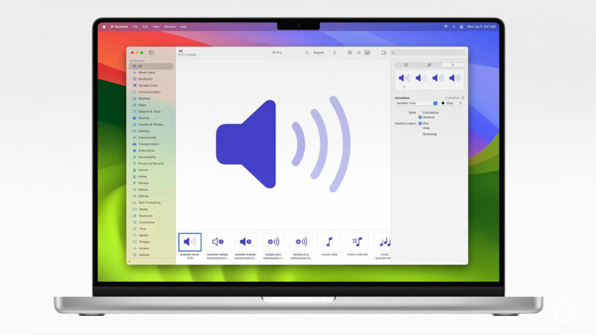Select the music.note.list symbol
The image size is (596, 335).
pyautogui.click(x=356, y=242)
